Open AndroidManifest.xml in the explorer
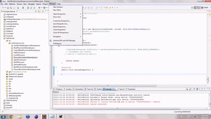The image size is (211, 119). [x=16, y=93]
